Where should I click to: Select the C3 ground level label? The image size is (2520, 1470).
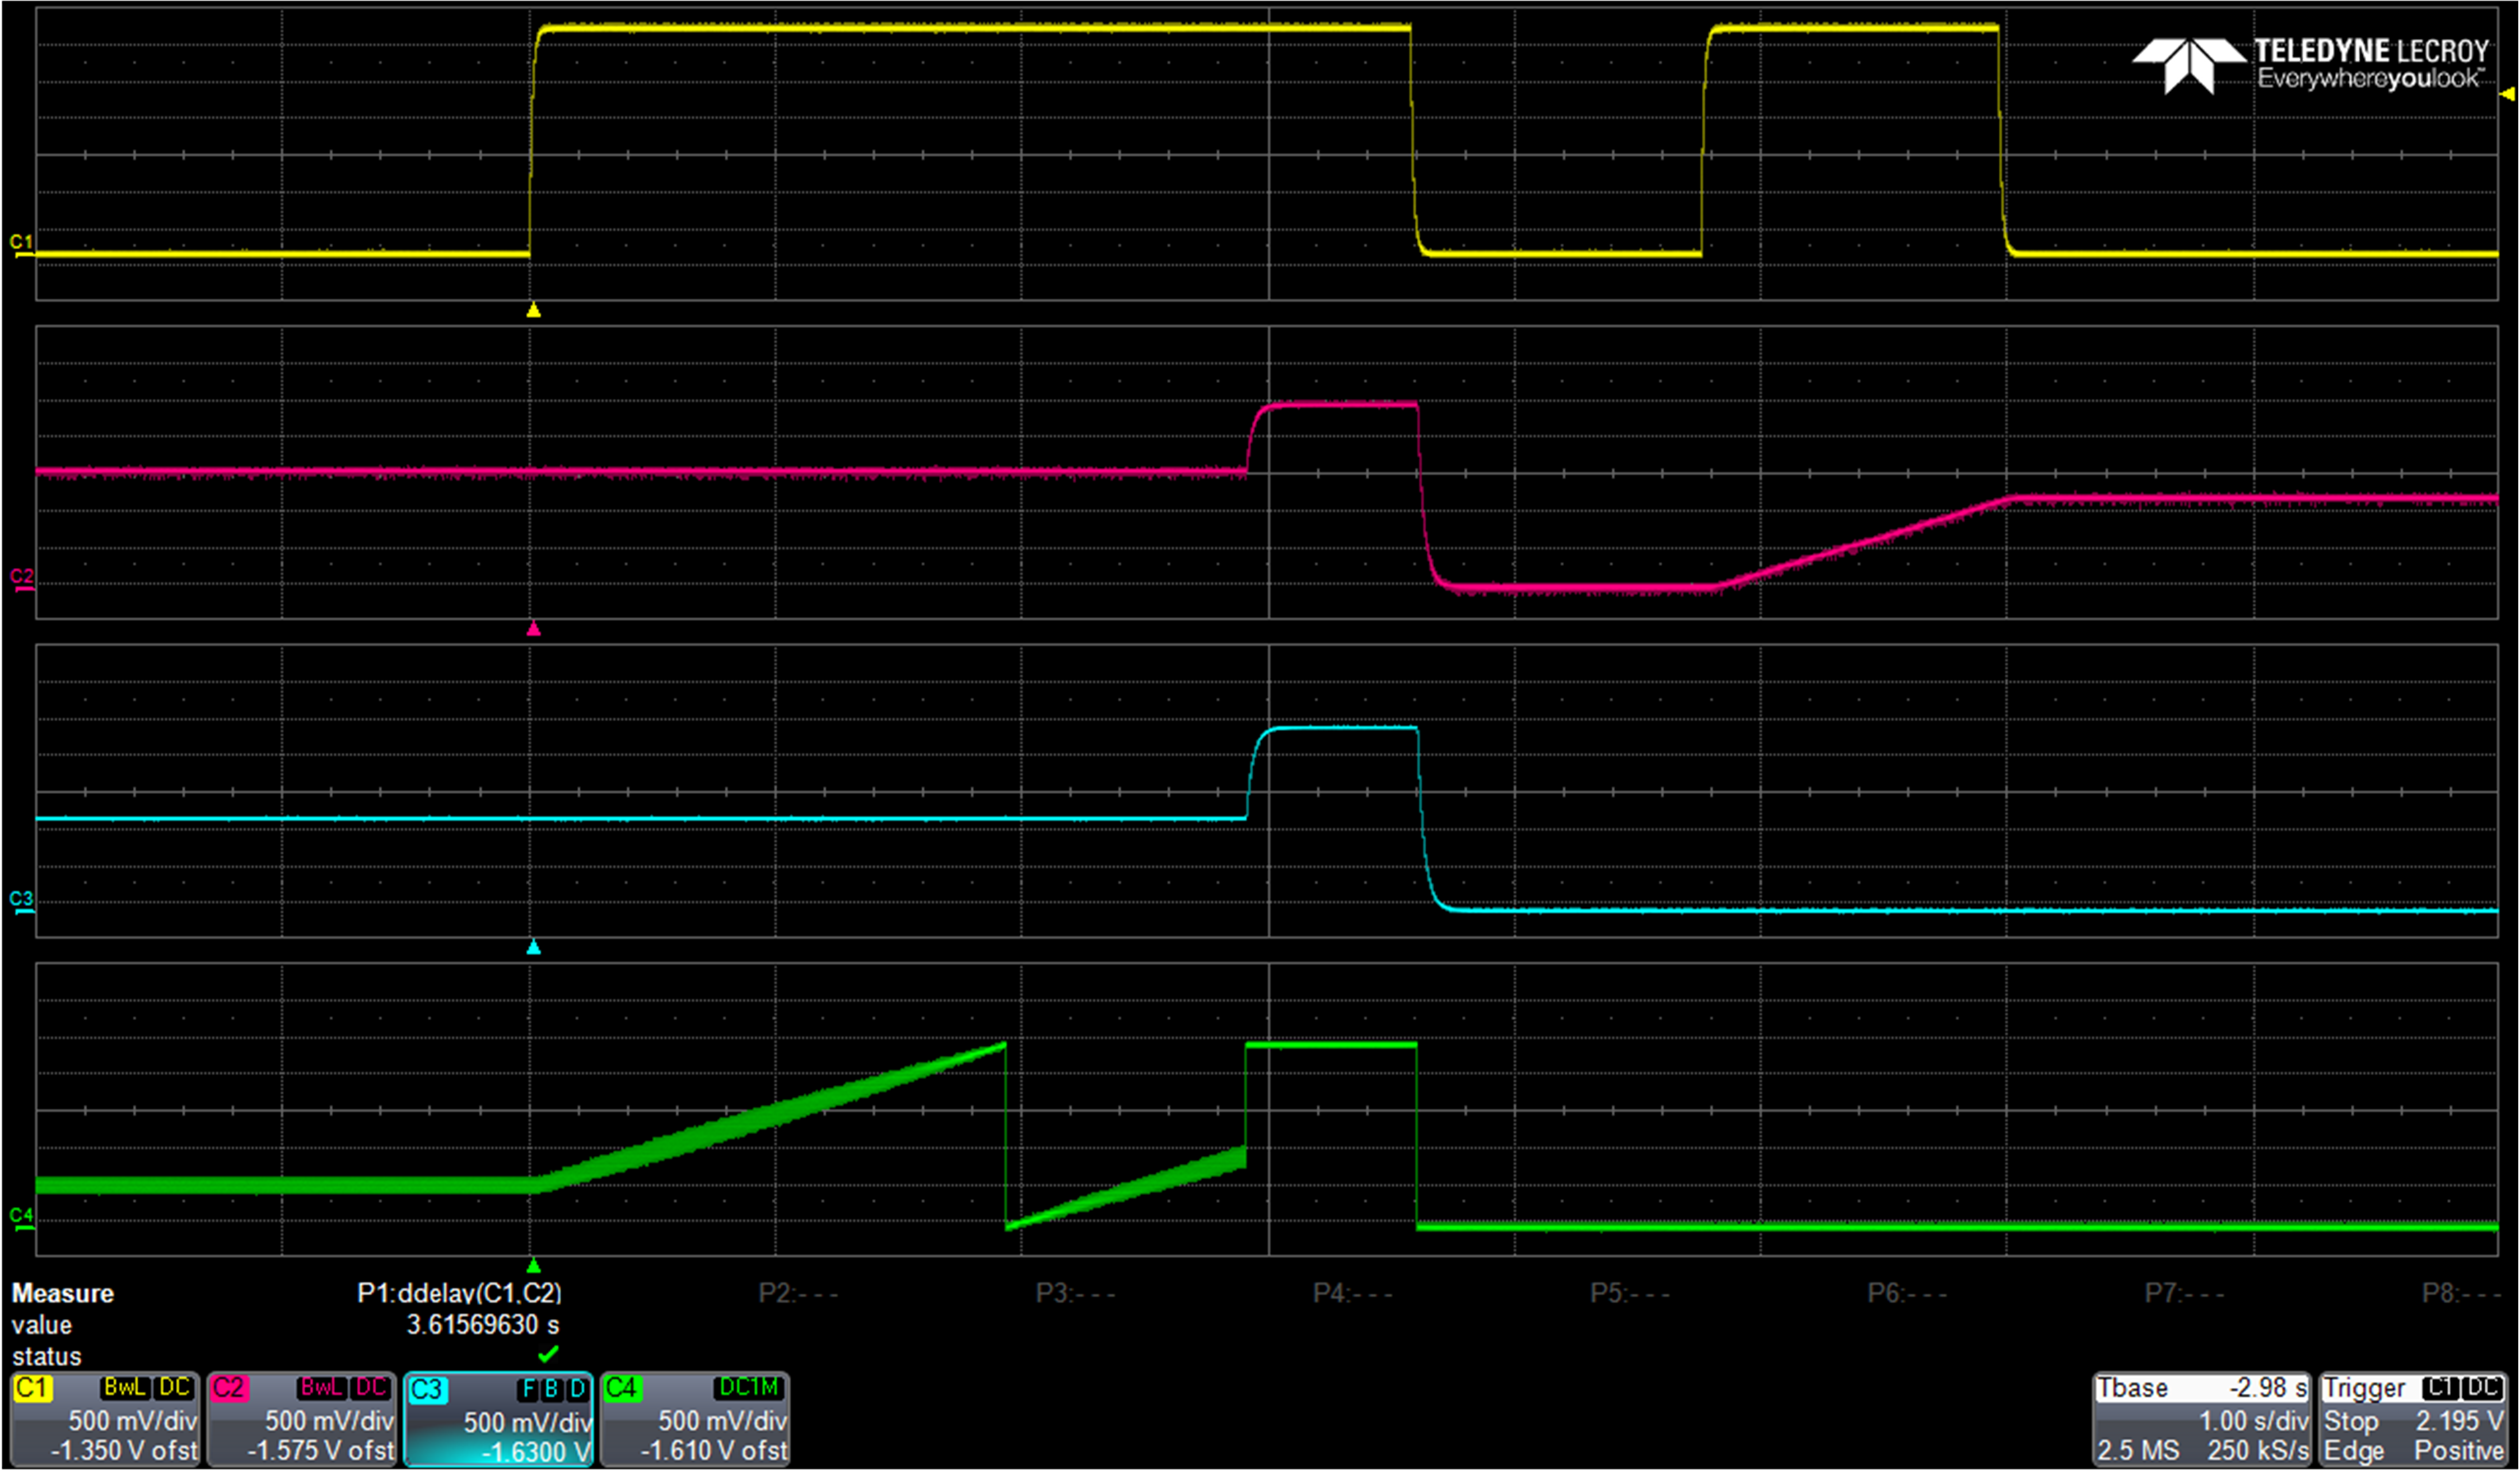21,900
